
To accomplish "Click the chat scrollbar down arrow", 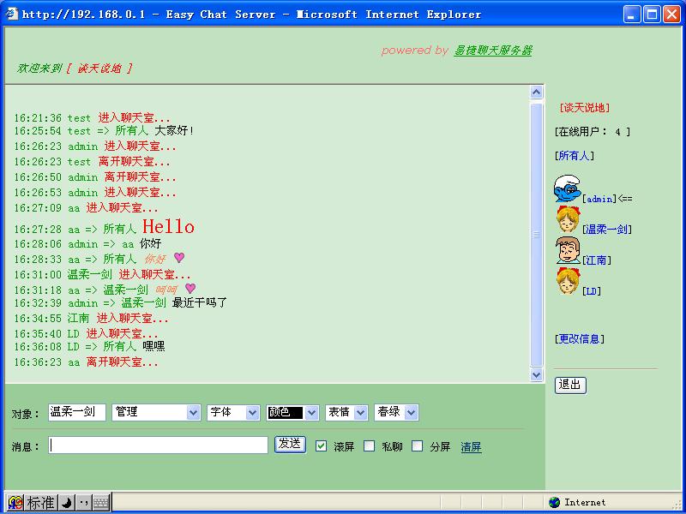I will pos(537,374).
